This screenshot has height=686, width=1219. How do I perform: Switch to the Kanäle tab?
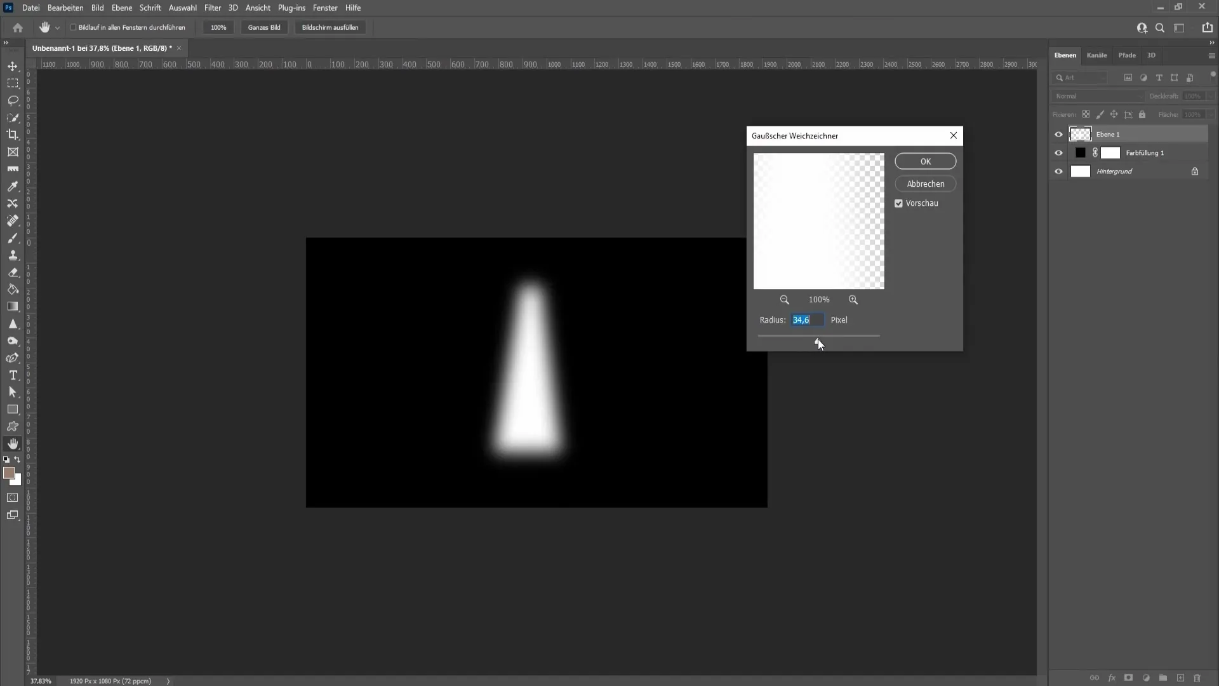tap(1096, 55)
